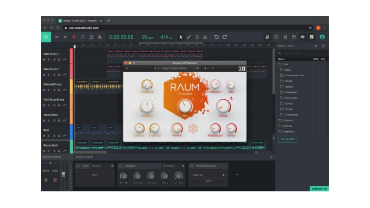Click MUTE in Brassy Synth panel

[x=46, y=171]
